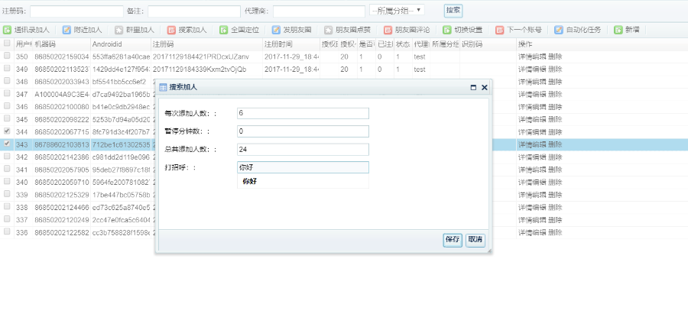Open the 切换设置 toolbar action
The width and height of the screenshot is (688, 330).
[463, 30]
